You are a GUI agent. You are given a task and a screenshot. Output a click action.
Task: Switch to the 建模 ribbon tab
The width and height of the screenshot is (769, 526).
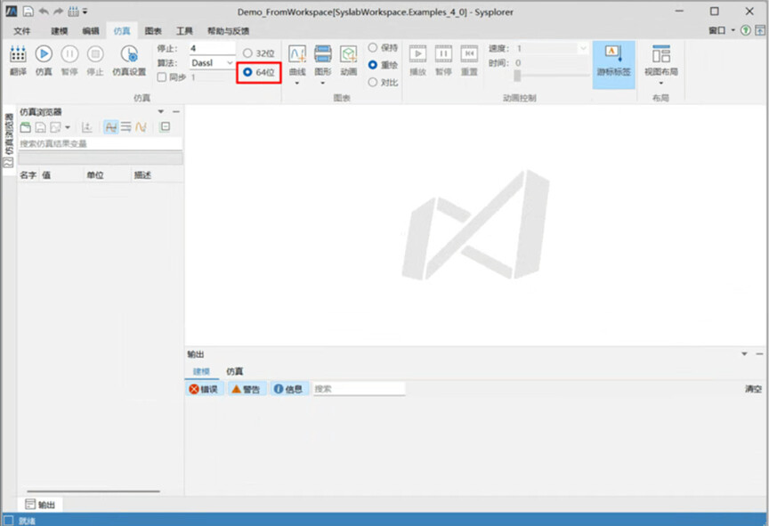60,31
